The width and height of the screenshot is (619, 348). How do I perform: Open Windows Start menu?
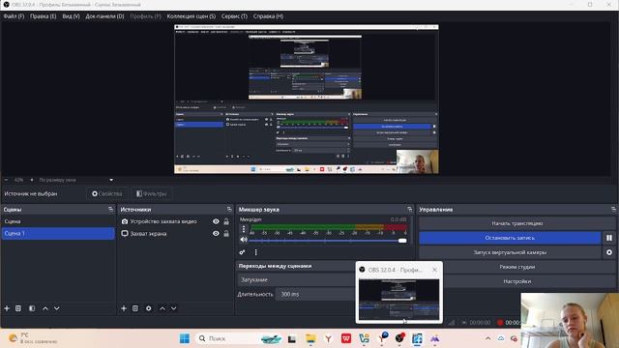tap(185, 338)
